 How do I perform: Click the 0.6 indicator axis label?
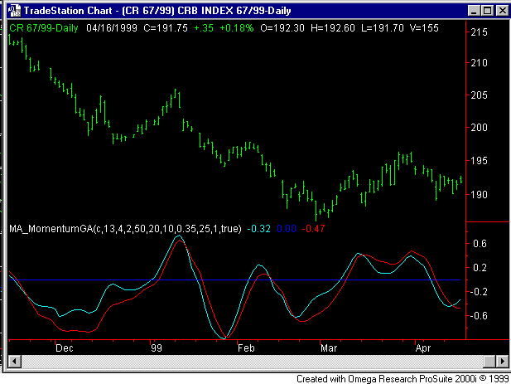click(480, 244)
